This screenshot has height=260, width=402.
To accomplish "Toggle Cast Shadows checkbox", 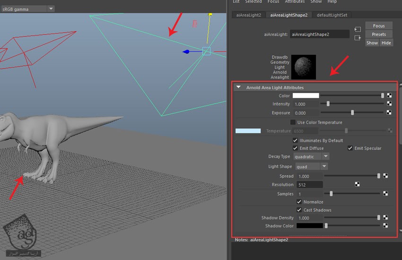I will 299,210.
